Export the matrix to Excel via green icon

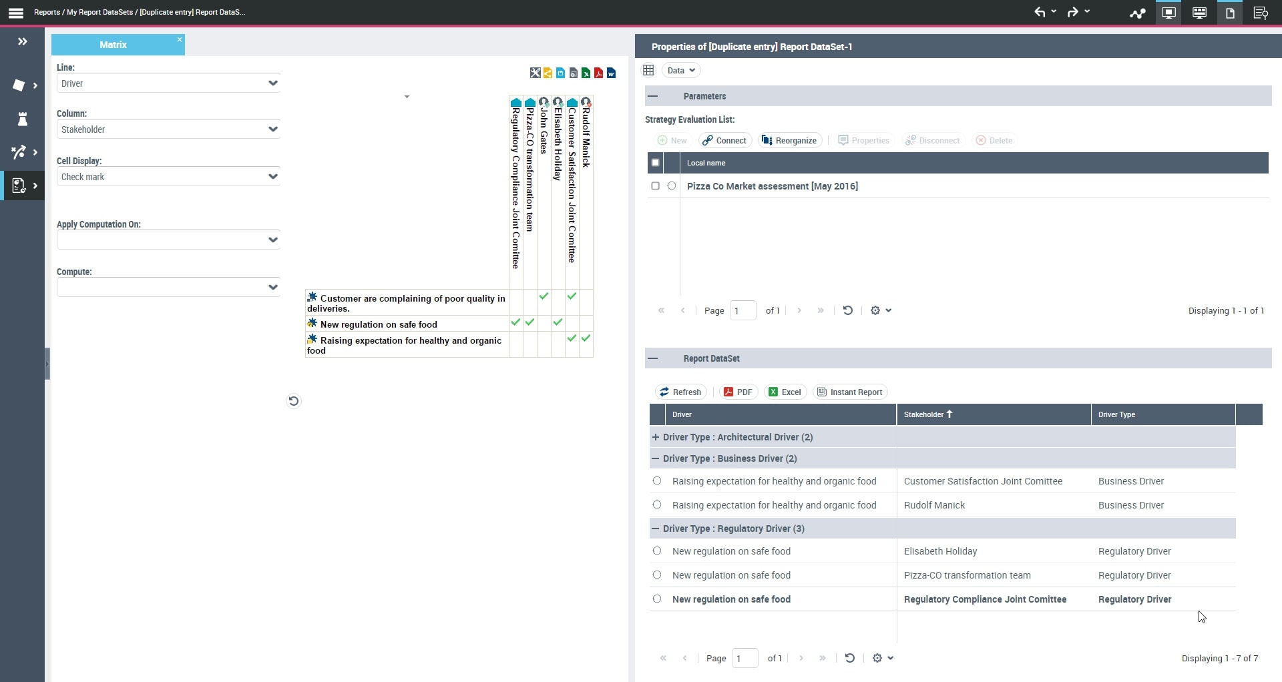(x=586, y=73)
